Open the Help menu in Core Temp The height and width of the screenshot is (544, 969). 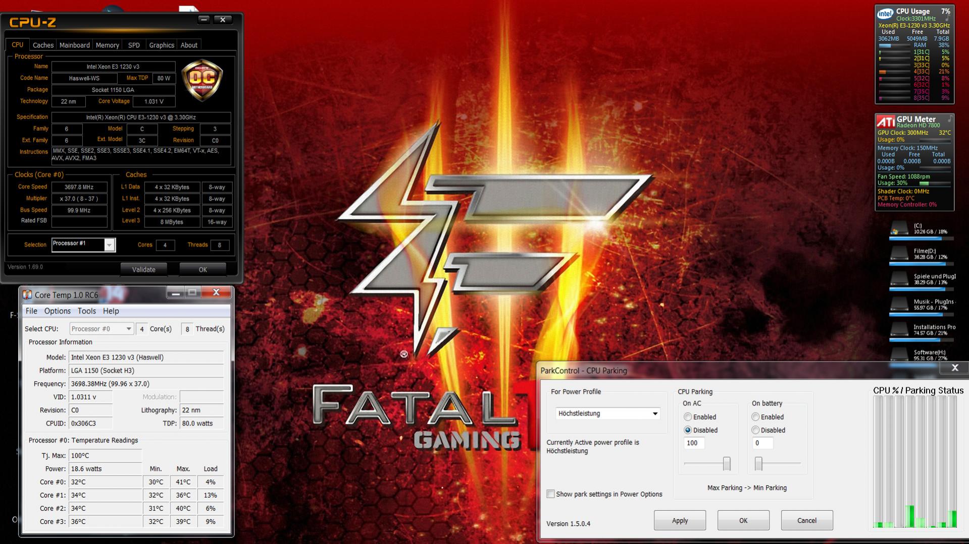click(111, 311)
